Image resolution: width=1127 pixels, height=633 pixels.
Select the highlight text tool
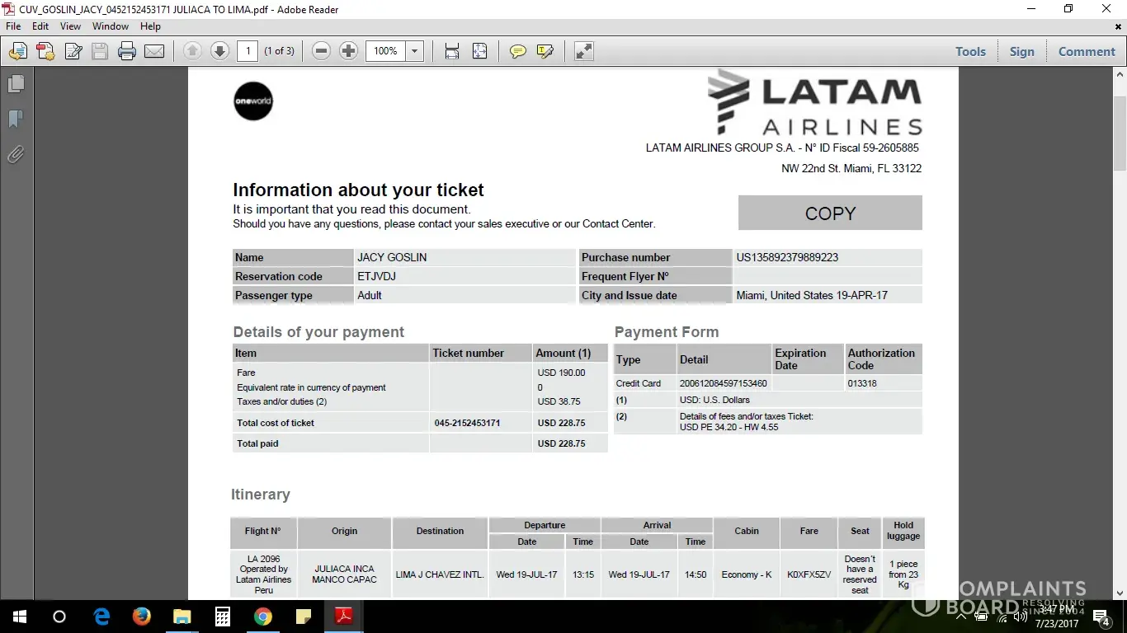pos(545,51)
